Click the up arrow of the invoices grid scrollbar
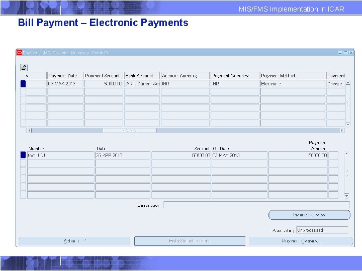 pyautogui.click(x=346, y=154)
